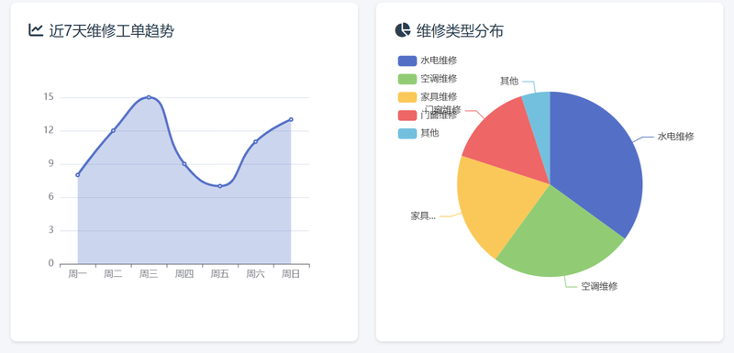
Task: Click the line chart icon beside 近7天维修工单趋势
Action: (36, 30)
